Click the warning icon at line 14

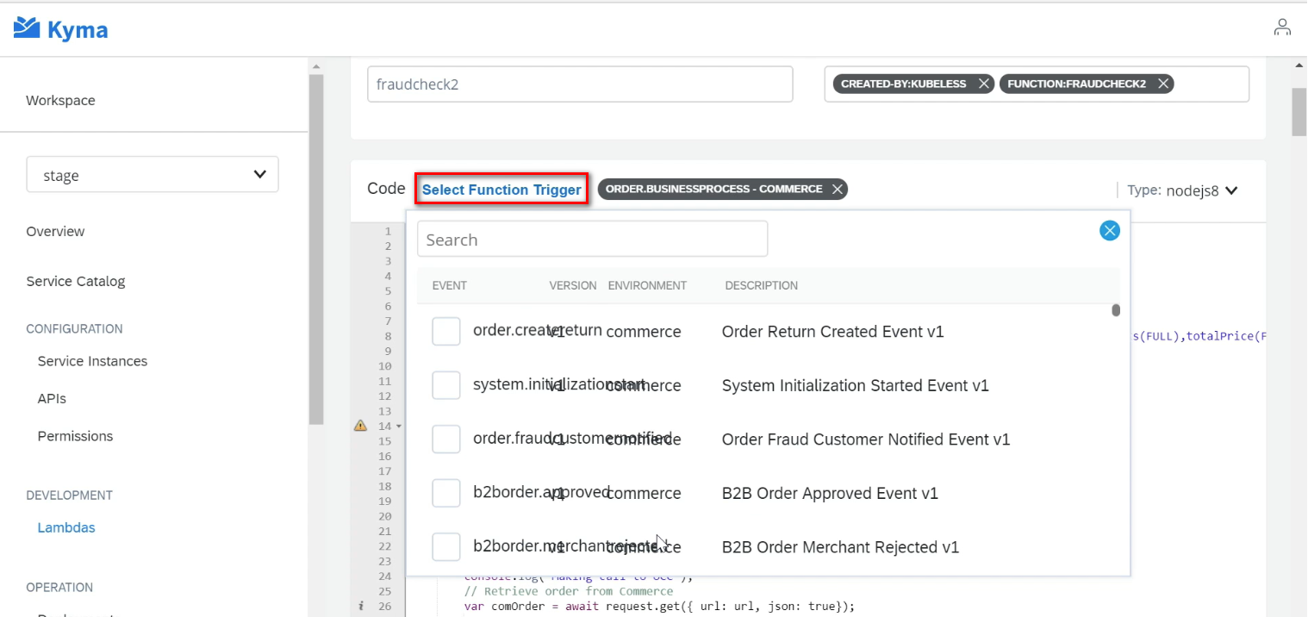361,426
